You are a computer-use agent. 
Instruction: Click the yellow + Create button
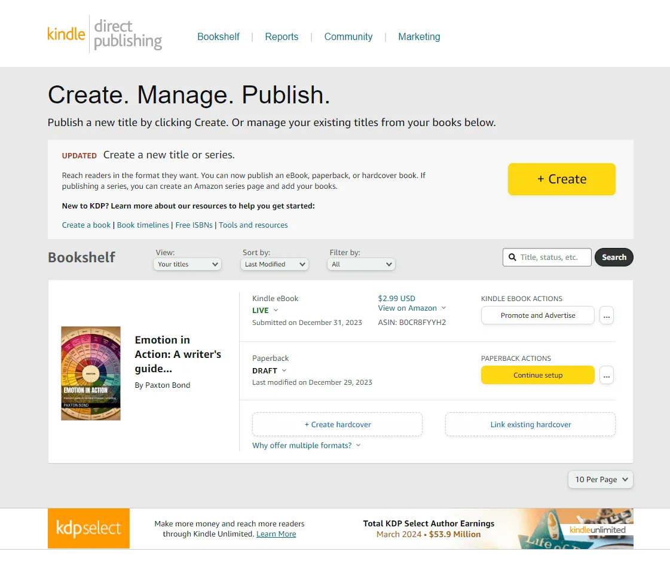click(561, 179)
